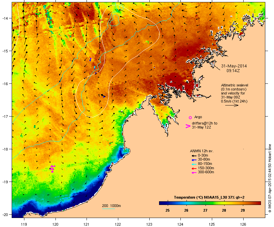Click latitude axis label -18

5,149
